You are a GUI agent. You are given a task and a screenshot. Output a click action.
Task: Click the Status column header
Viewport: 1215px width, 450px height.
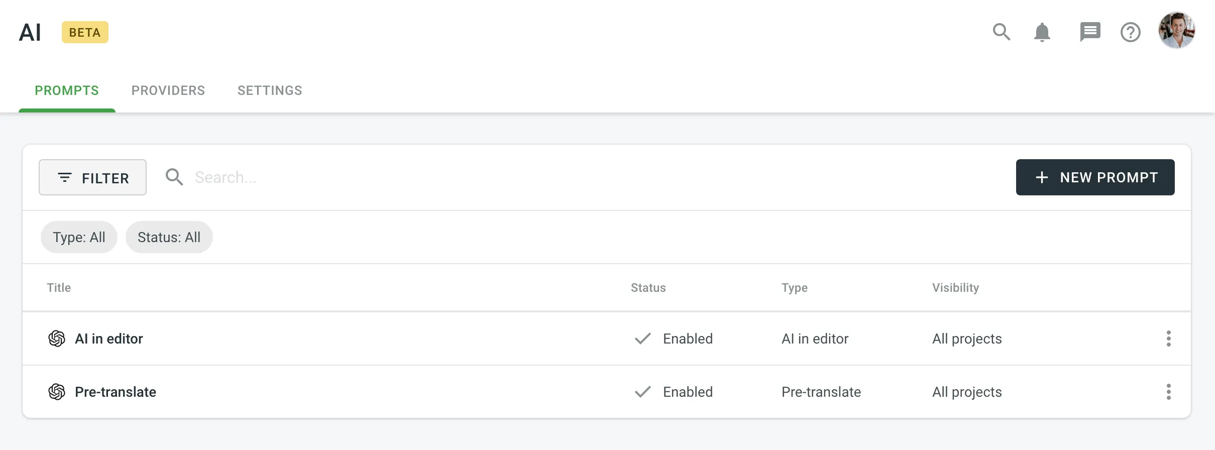[648, 288]
